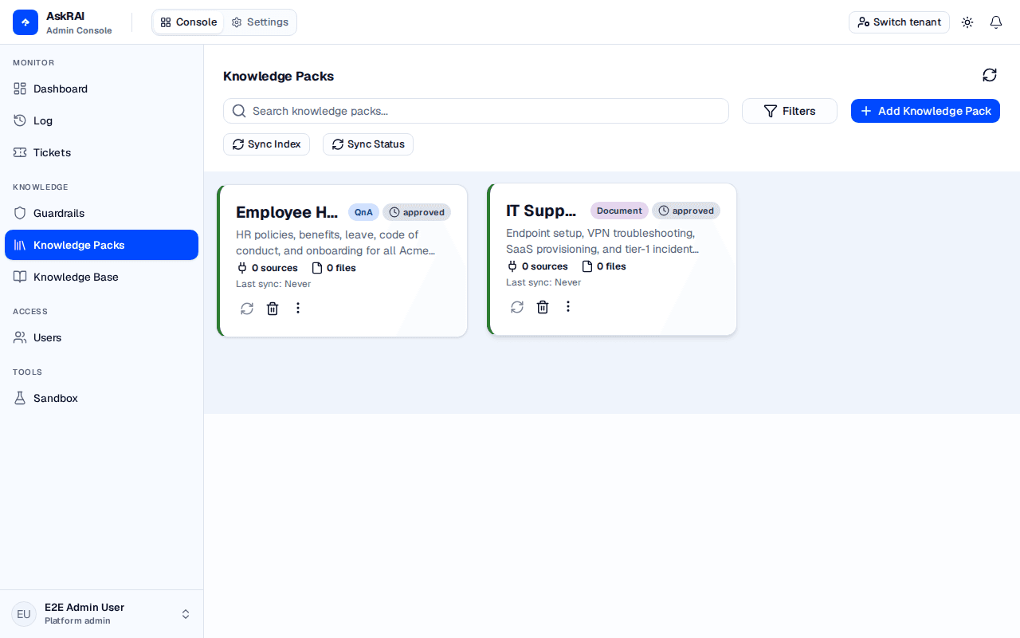The height and width of the screenshot is (638, 1020).
Task: Click the approved badge on Employee Handbook
Action: [417, 212]
